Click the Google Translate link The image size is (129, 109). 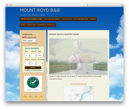33,43
